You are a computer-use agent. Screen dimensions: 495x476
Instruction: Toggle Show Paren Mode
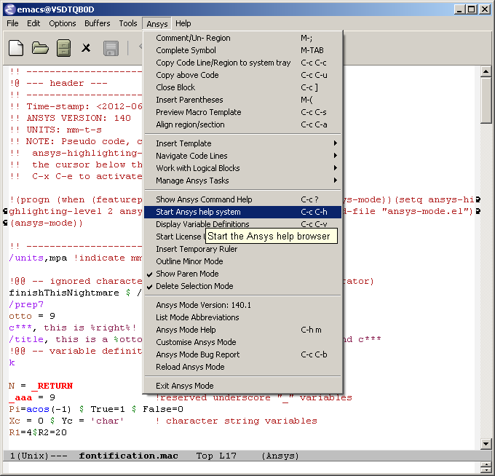(x=242, y=274)
